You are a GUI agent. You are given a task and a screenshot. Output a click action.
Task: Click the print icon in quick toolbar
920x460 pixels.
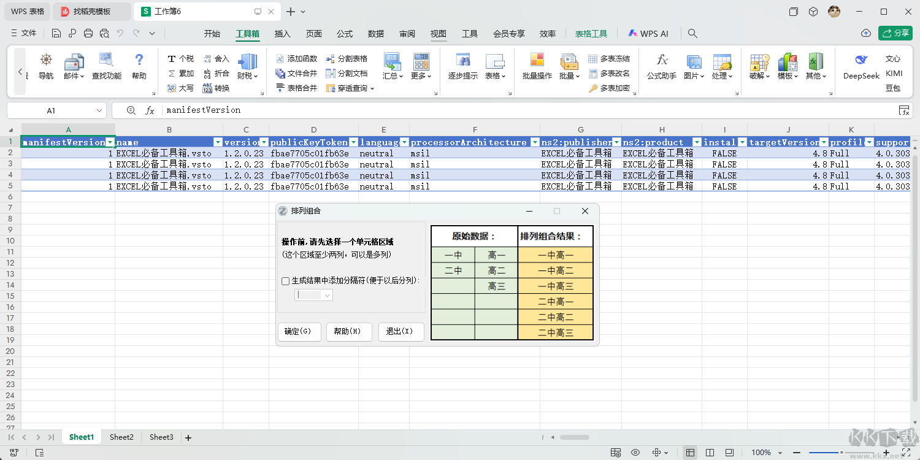(x=88, y=34)
